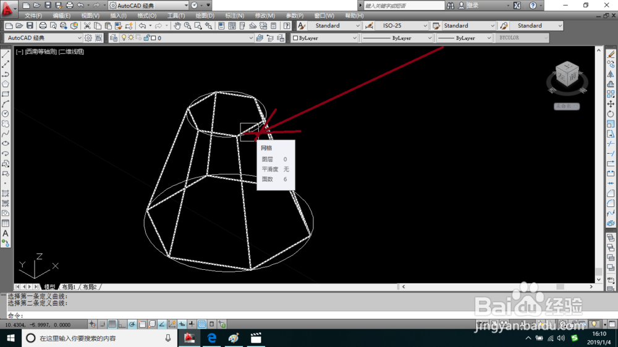Toggle Dynamic Input in status bar
Viewport: 618px width, 347px height.
pyautogui.click(x=182, y=325)
